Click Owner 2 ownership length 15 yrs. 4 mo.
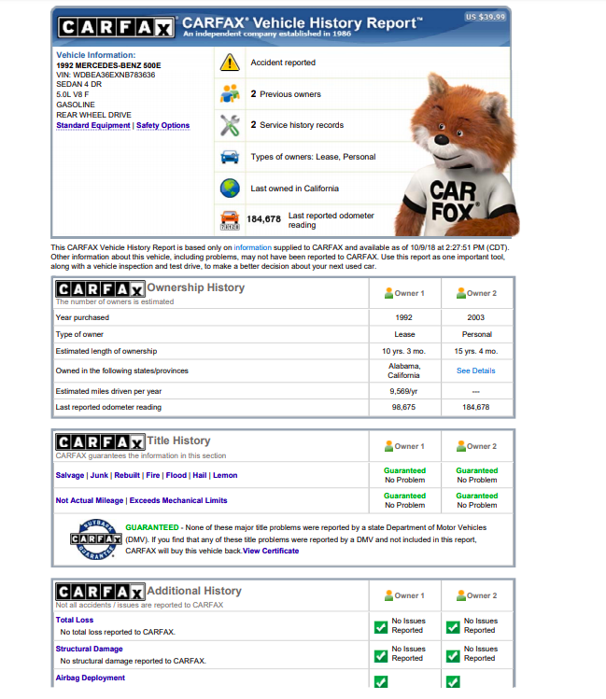Image resolution: width=606 pixels, height=699 pixels. [476, 351]
